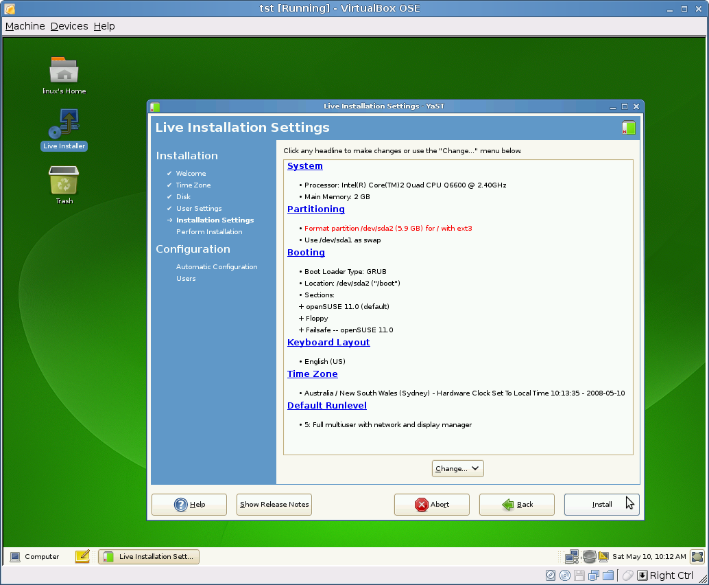Open the Booting settings headline
Screen dimensions: 709x585
(x=306, y=253)
